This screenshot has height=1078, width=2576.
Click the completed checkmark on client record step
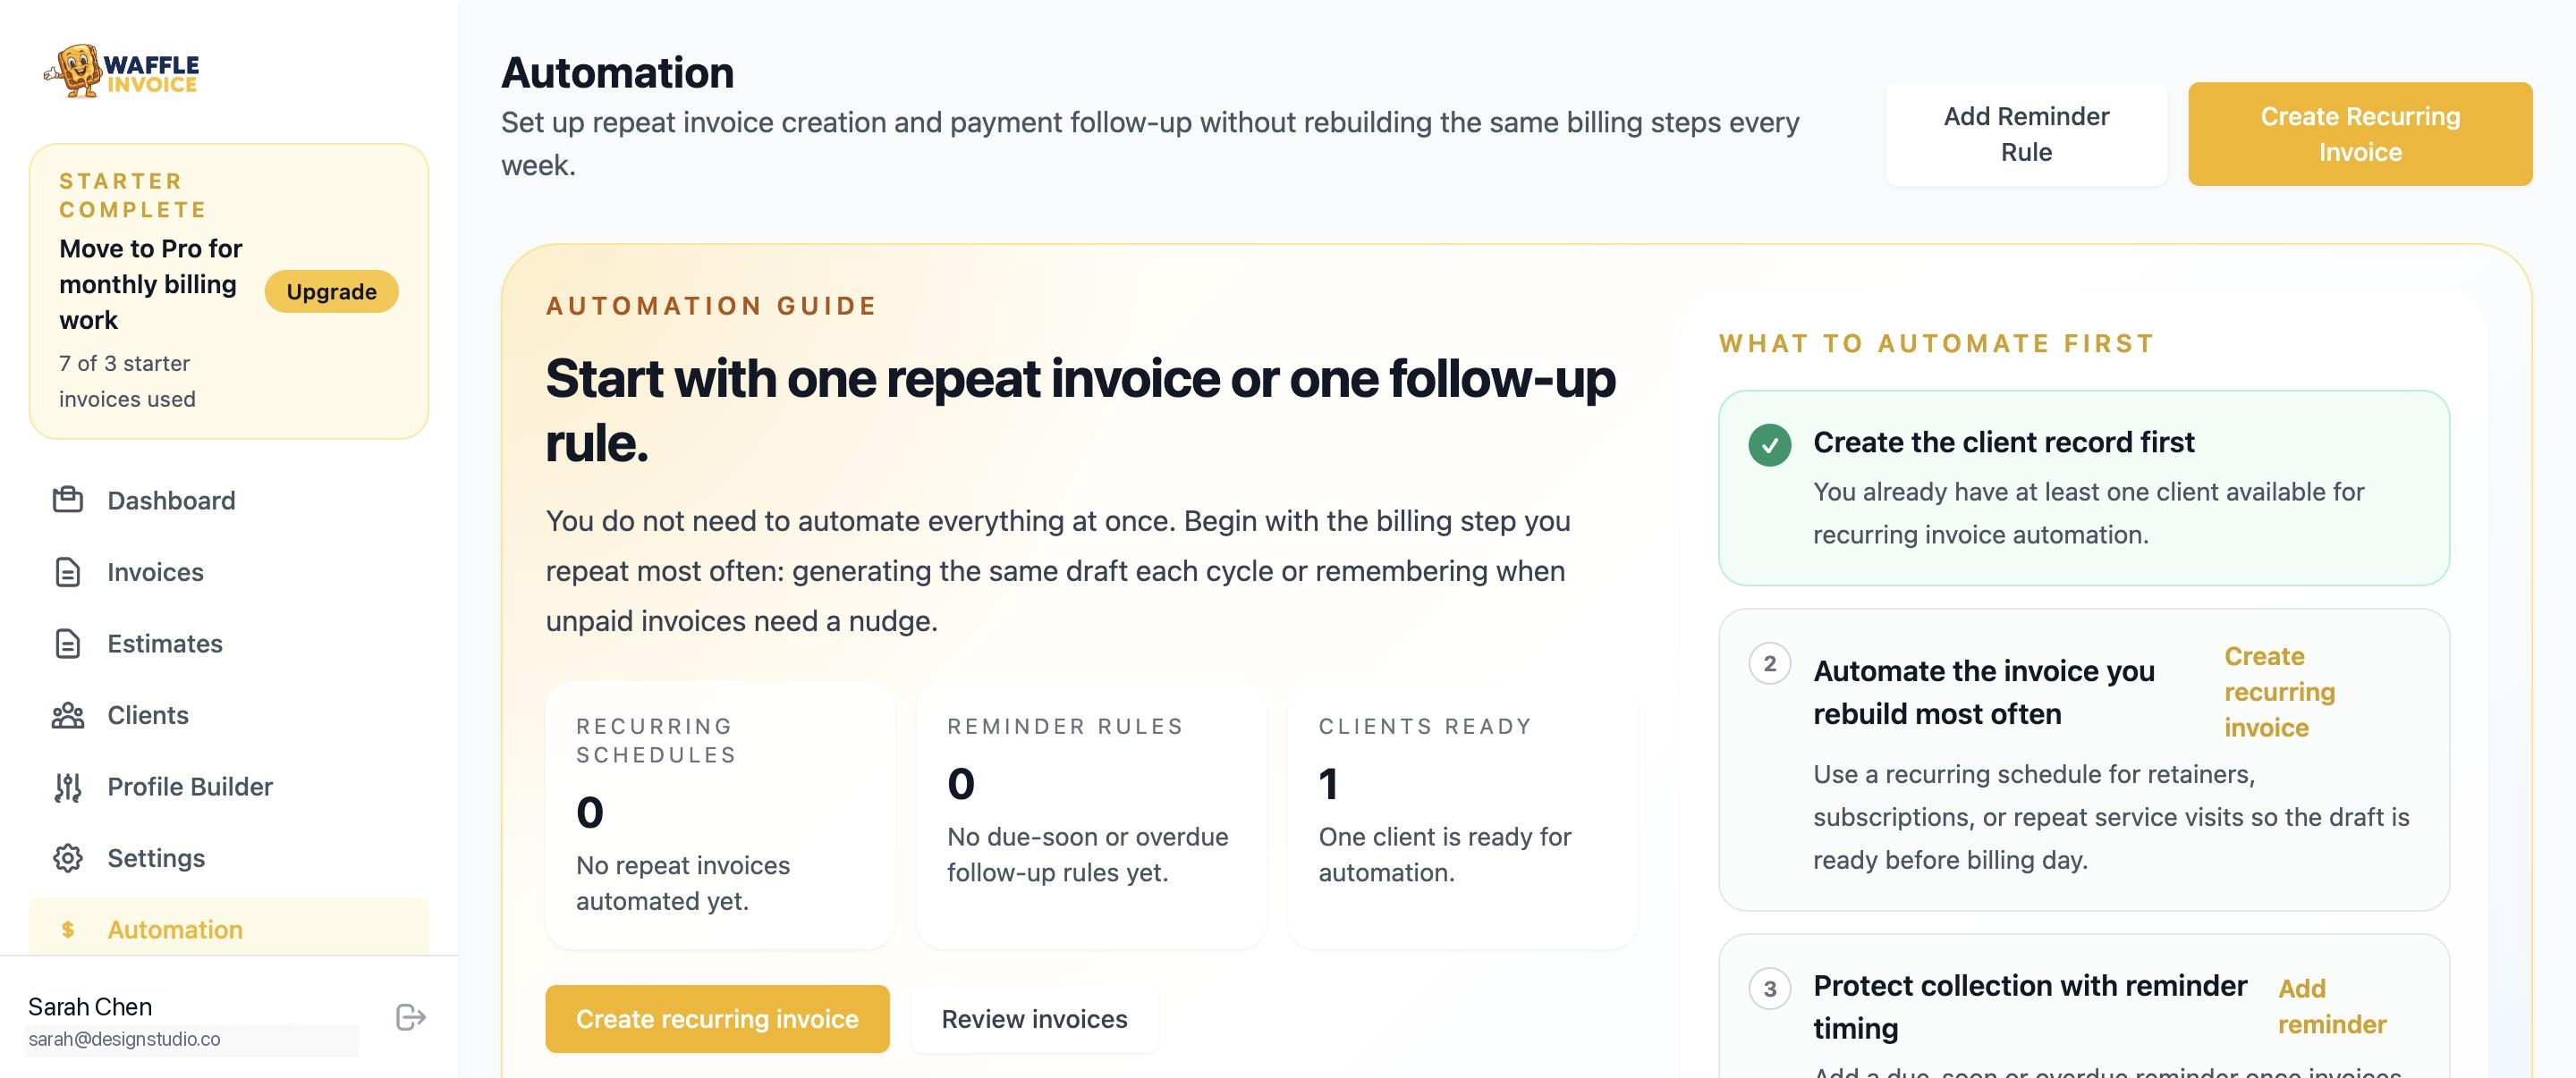tap(1771, 445)
